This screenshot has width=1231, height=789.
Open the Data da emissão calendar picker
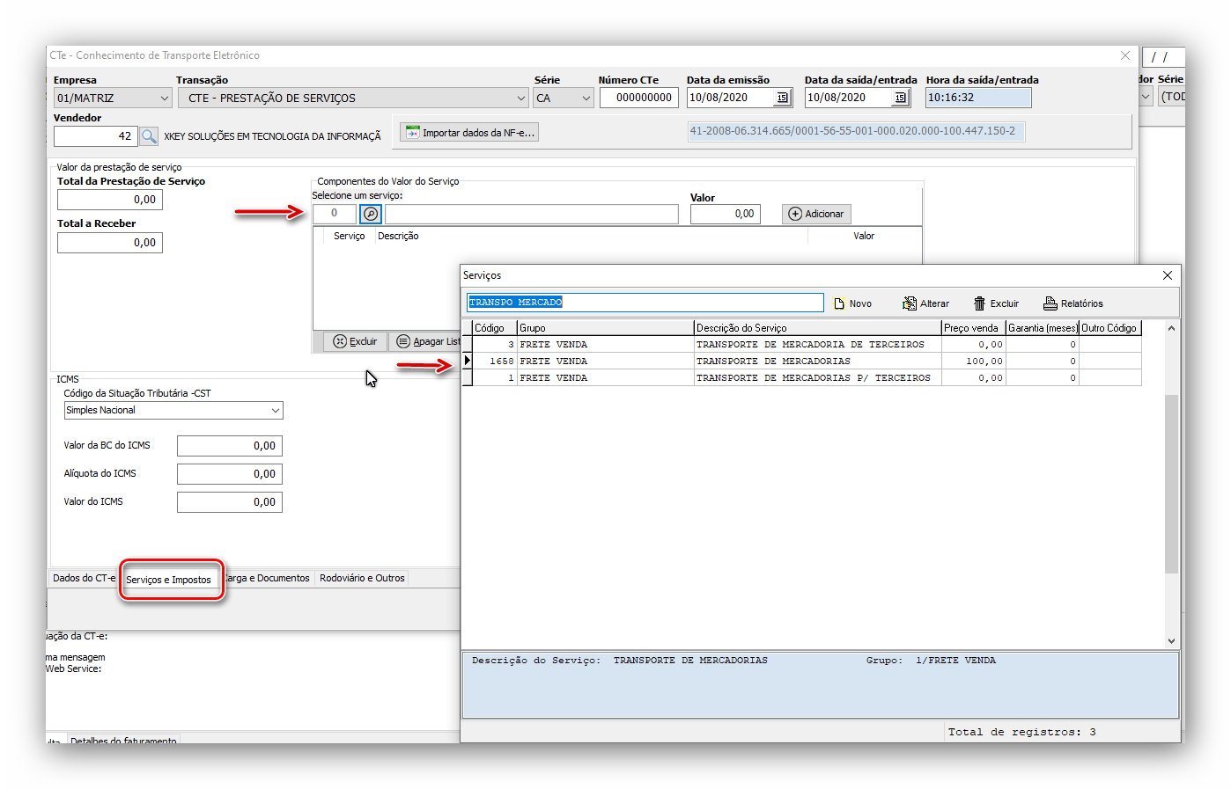(782, 98)
